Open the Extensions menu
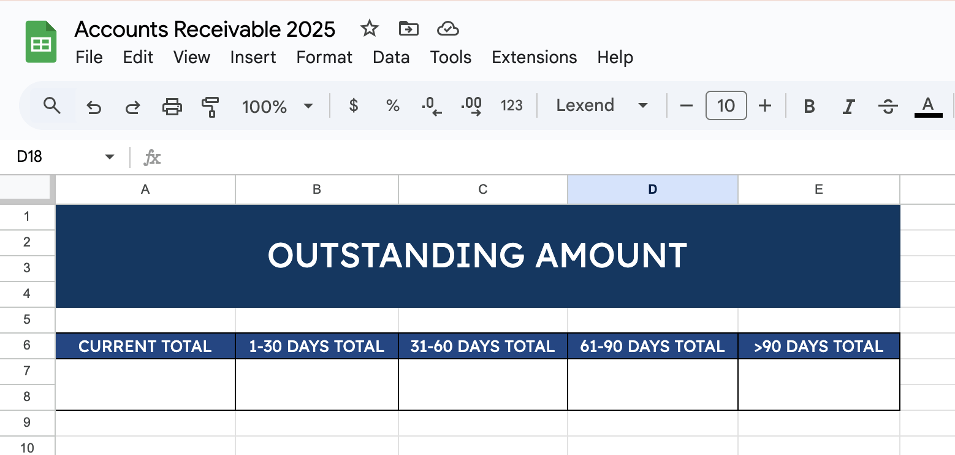The image size is (955, 455). pyautogui.click(x=534, y=58)
